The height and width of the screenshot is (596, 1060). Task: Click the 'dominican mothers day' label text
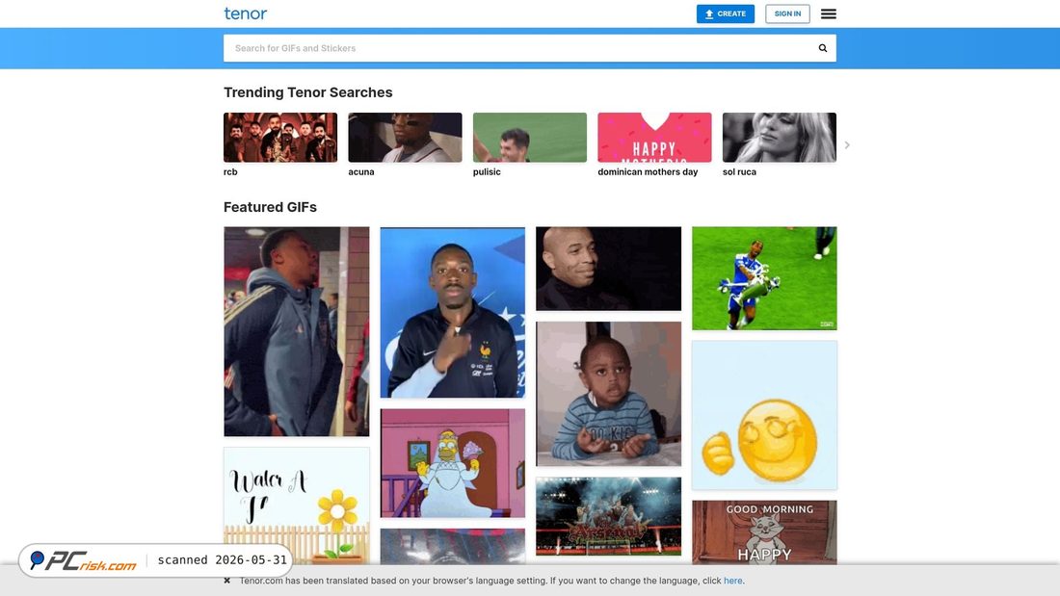point(648,171)
